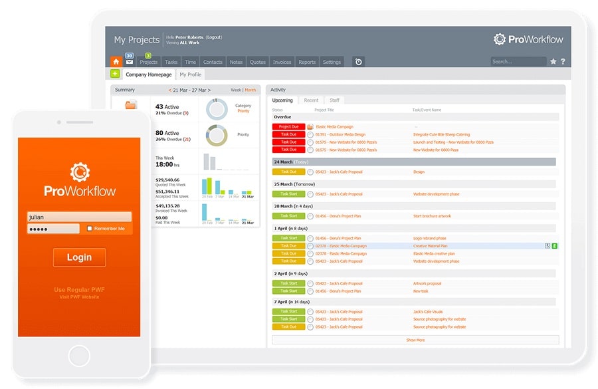Tick circle for Creative Material Plan row
This screenshot has height=389, width=598.
[310, 246]
